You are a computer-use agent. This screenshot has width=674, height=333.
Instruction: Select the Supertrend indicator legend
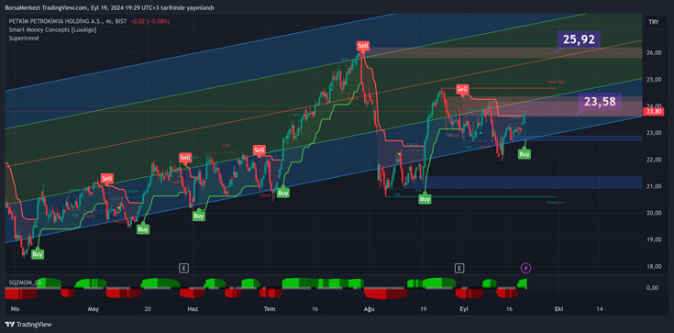pyautogui.click(x=24, y=39)
